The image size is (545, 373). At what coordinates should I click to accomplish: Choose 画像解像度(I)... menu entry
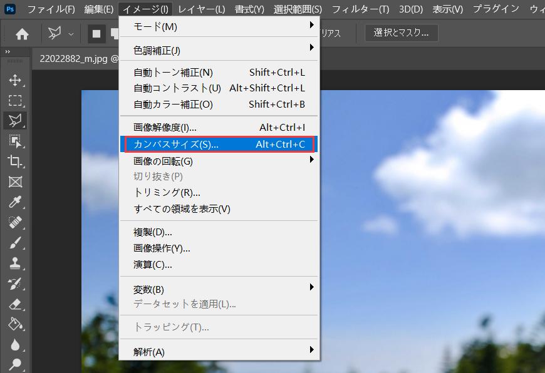point(219,128)
